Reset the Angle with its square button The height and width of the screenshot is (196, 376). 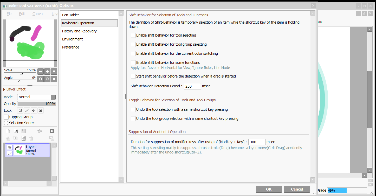[x=54, y=79]
